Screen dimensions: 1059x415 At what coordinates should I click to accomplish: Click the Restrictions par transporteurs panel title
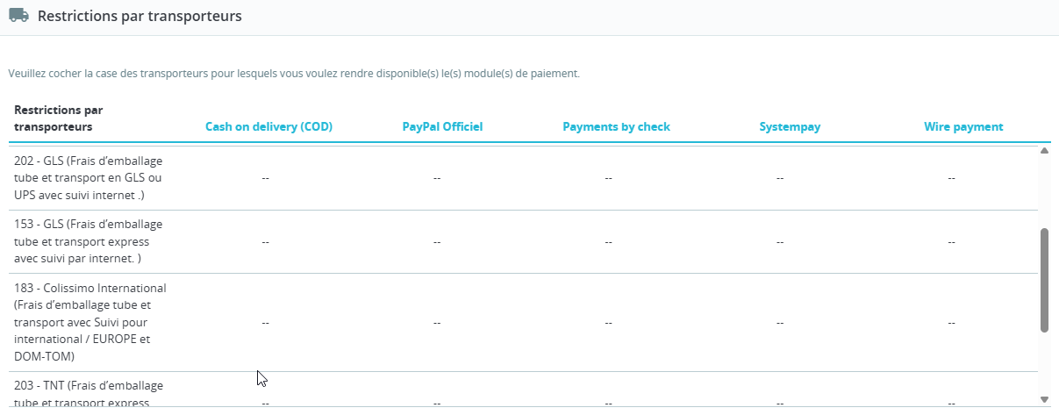[140, 16]
